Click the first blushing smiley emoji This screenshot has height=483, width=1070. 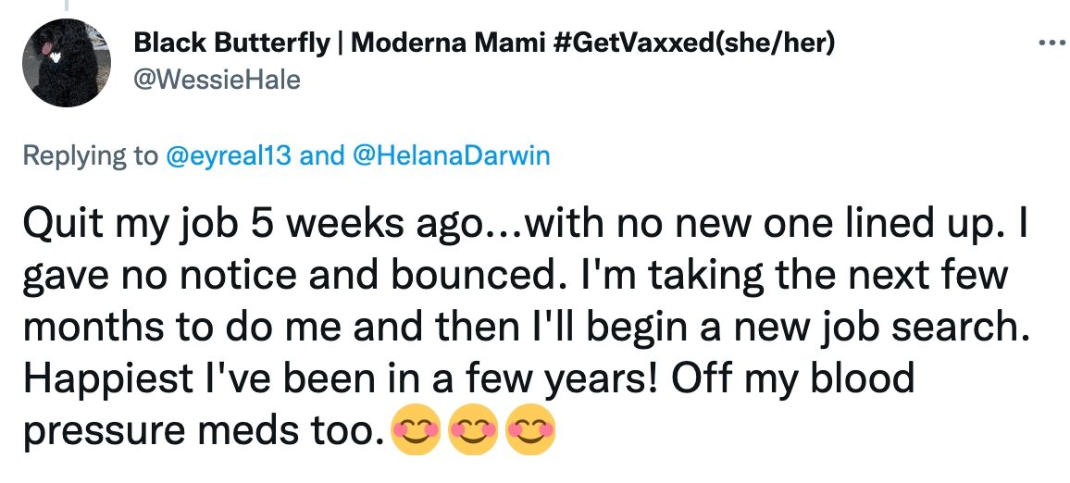pos(415,429)
